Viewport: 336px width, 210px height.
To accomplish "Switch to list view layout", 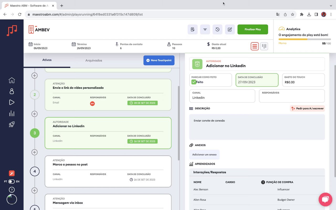I will [255, 46].
